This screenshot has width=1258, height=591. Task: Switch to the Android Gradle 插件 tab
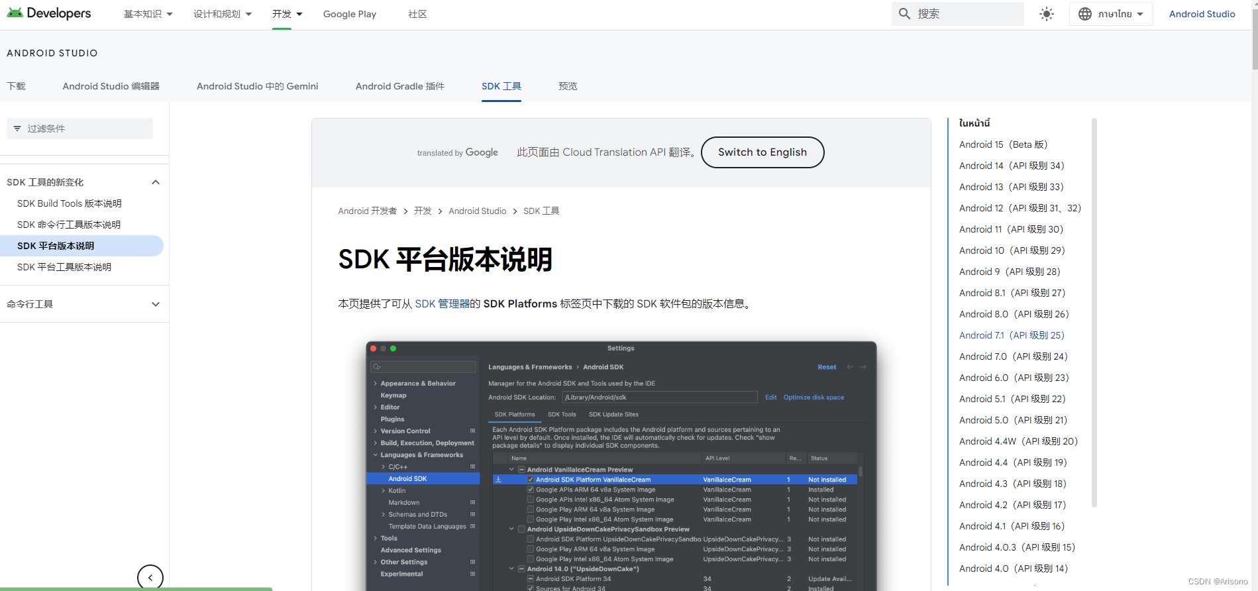tap(400, 86)
